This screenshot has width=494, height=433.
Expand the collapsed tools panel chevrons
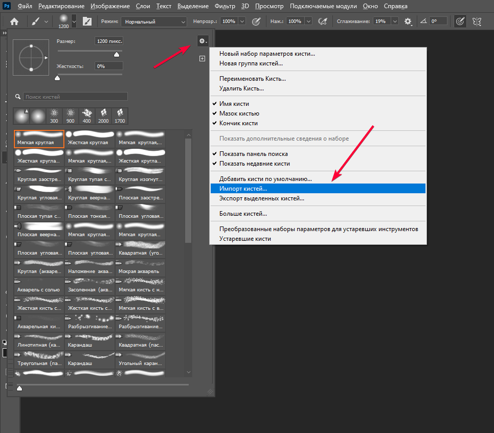pyautogui.click(x=5, y=33)
